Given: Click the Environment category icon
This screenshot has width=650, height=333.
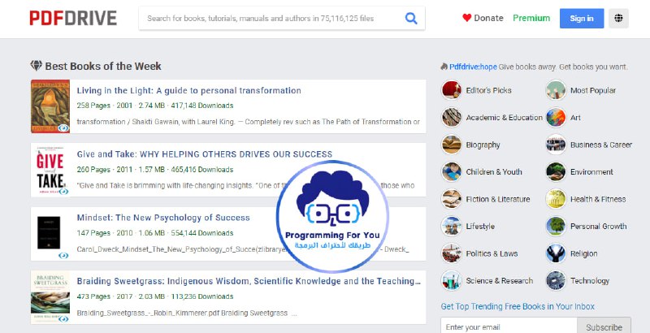Looking at the screenshot, I should (556, 172).
